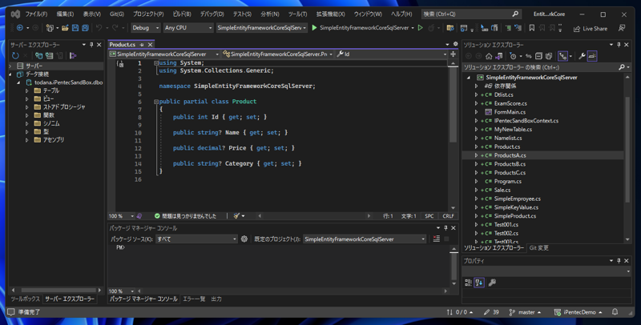Click the code cleanup broom icon
The width and height of the screenshot is (641, 325).
236,215
